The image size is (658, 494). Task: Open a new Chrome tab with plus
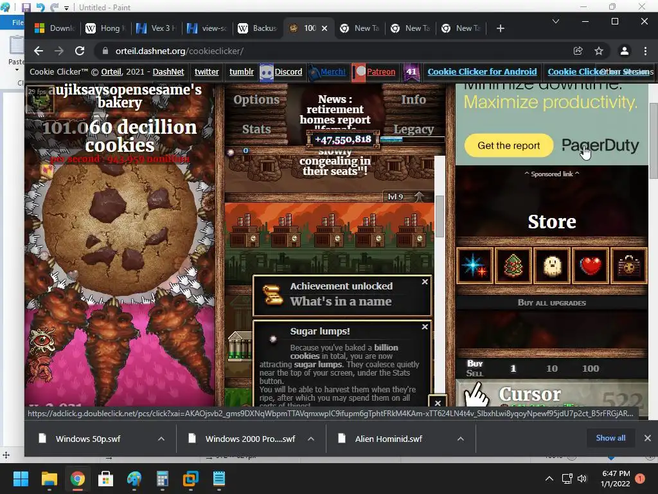click(500, 28)
